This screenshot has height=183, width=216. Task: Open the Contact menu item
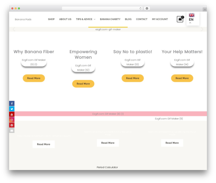click(142, 19)
